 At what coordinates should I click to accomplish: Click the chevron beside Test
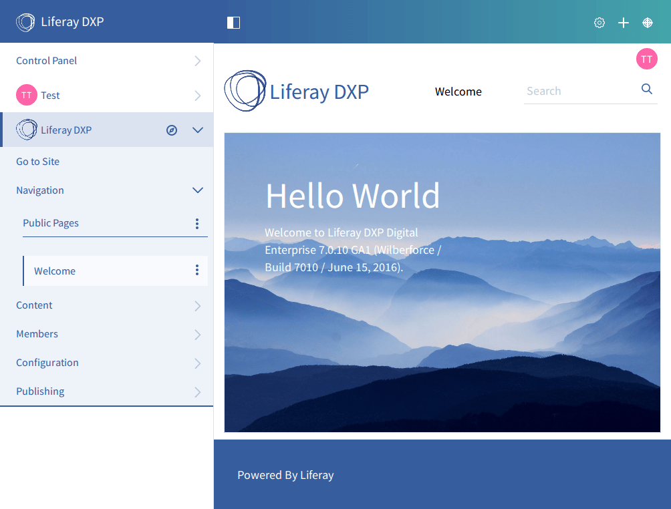[197, 95]
